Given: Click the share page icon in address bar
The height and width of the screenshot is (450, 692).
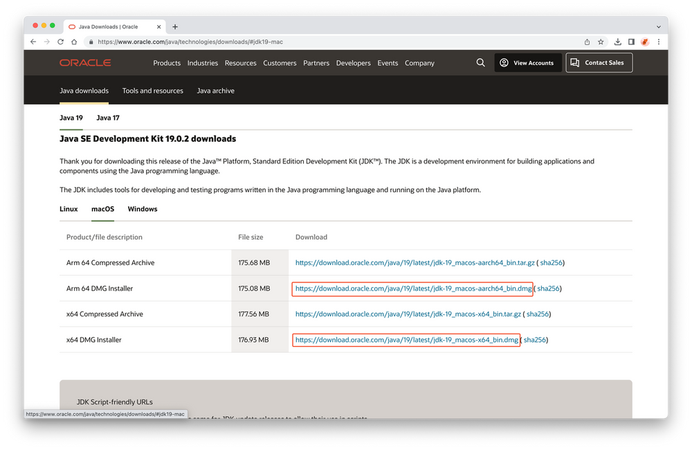Looking at the screenshot, I should pos(587,42).
